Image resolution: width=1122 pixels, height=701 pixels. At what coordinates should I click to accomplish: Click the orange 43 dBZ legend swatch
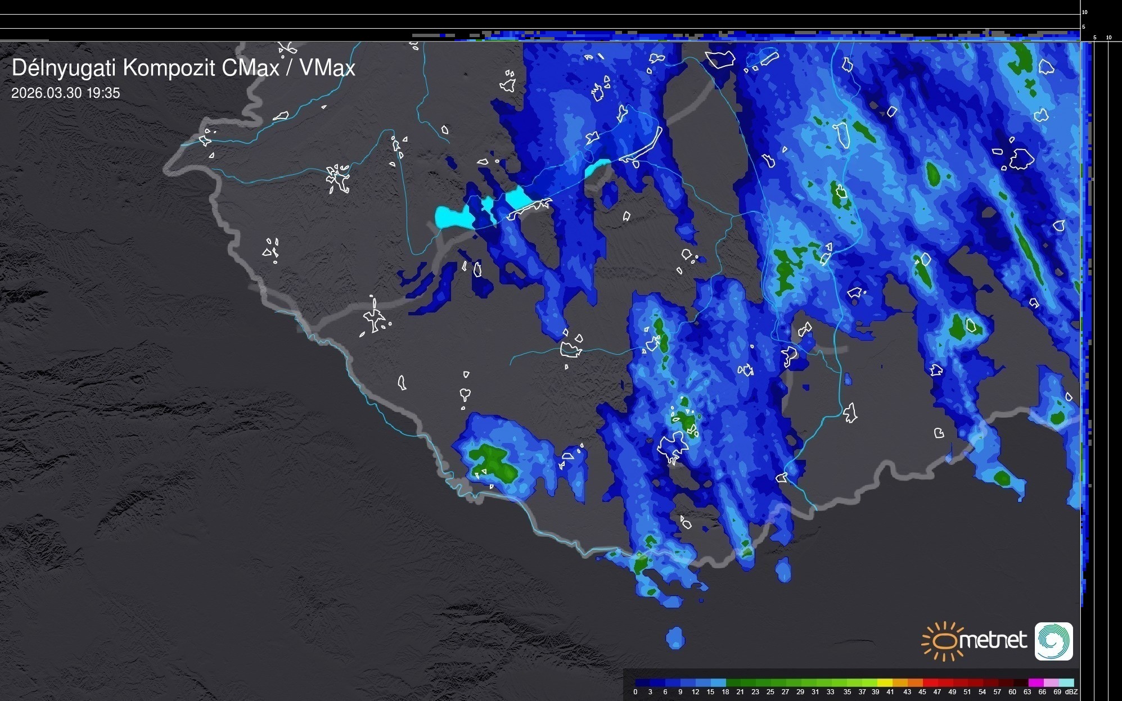click(915, 682)
